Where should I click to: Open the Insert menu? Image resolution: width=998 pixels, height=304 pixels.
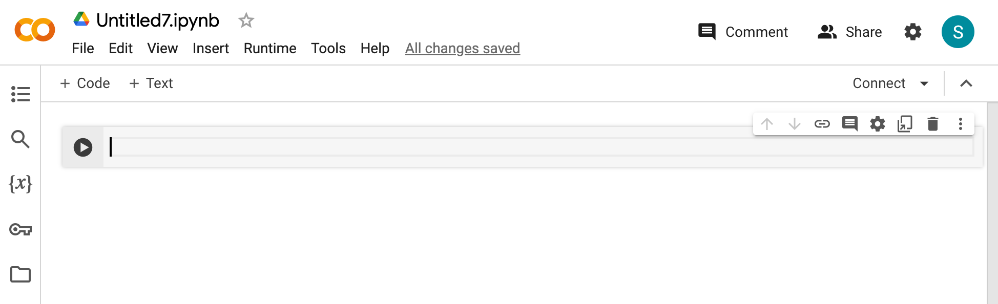(x=211, y=48)
